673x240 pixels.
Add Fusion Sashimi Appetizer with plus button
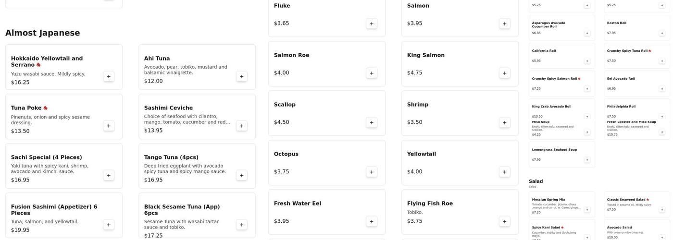point(109,225)
